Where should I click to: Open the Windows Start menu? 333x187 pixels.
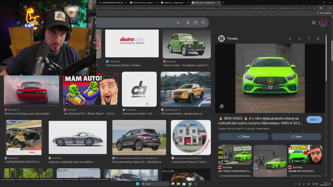point(138,184)
